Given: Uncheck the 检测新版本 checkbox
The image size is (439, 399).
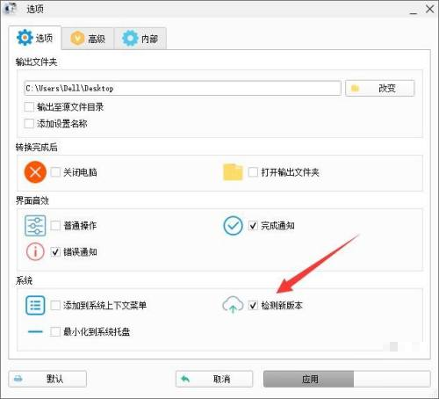Looking at the screenshot, I should click(x=253, y=305).
